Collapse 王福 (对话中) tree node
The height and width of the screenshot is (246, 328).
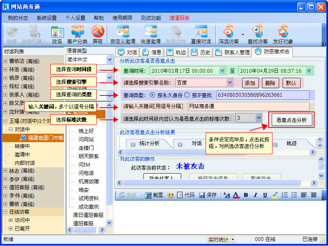pyautogui.click(x=5, y=121)
